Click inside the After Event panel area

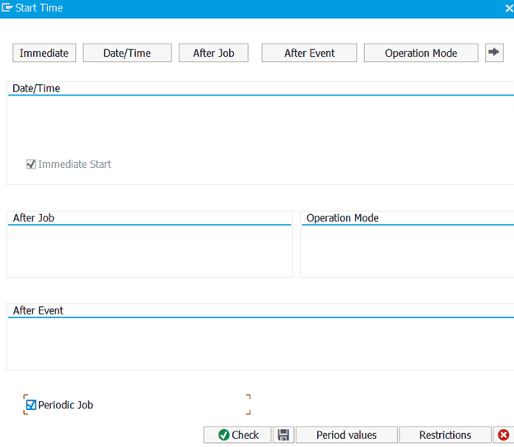click(x=259, y=343)
